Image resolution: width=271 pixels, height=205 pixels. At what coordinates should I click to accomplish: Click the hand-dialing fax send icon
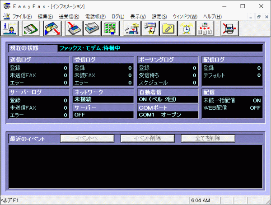pyautogui.click(x=52, y=28)
